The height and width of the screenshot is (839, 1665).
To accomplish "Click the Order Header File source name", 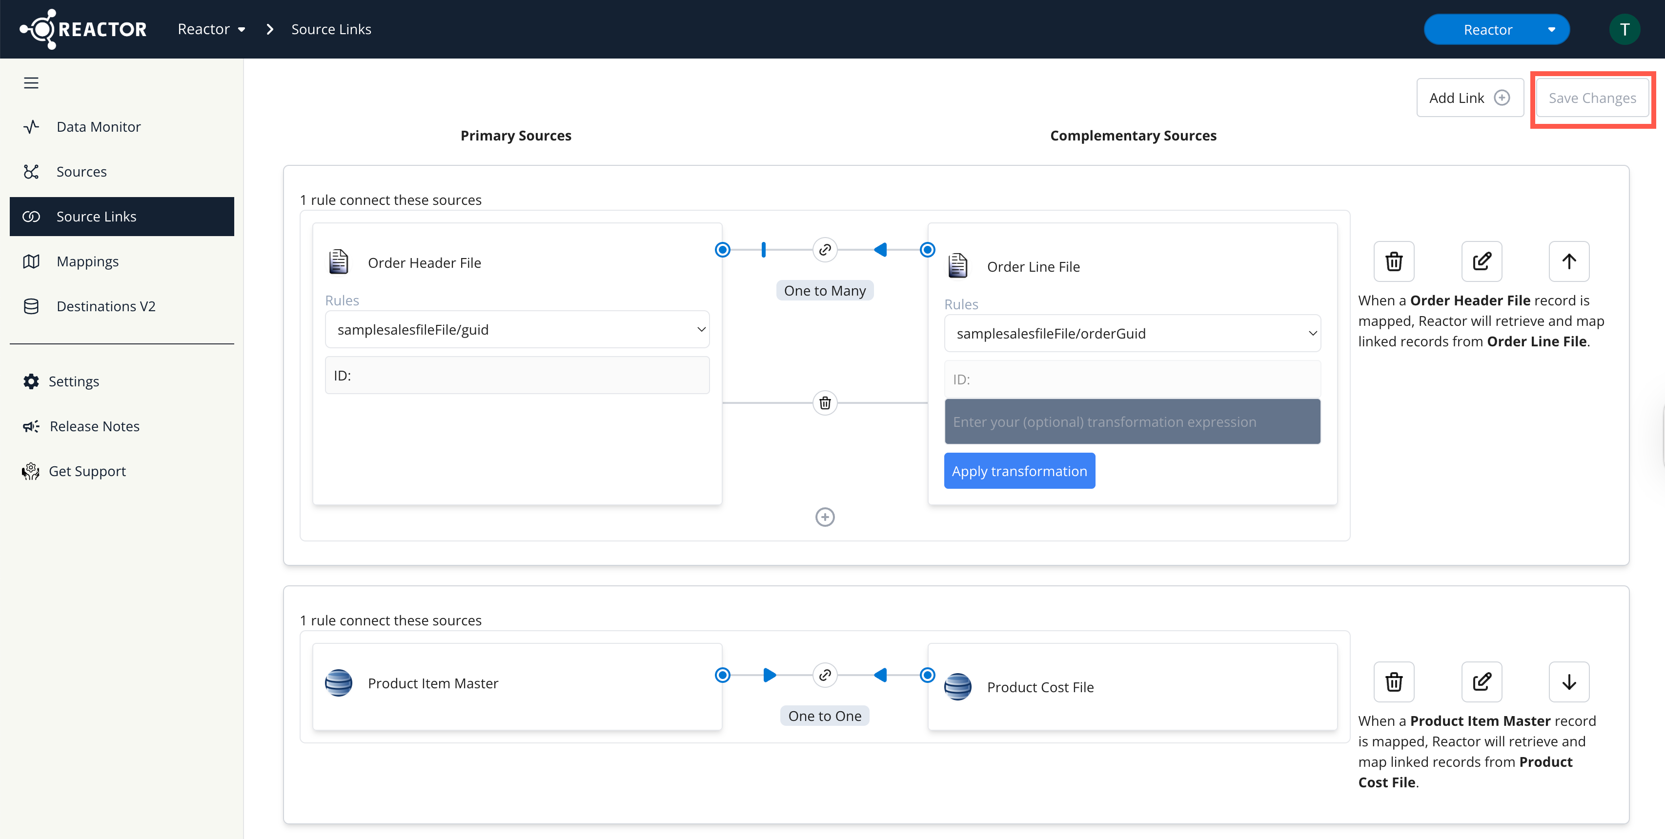I will tap(424, 263).
